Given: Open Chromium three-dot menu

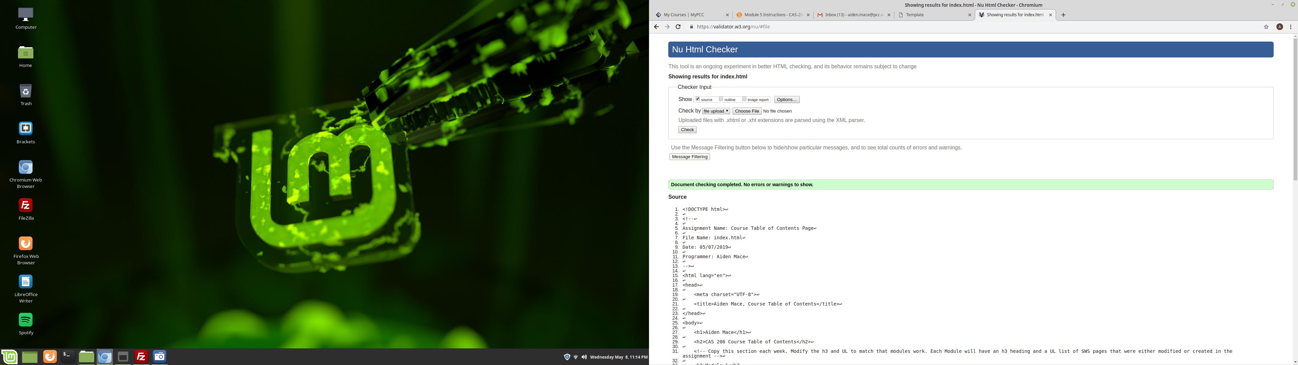Looking at the screenshot, I should coord(1291,27).
